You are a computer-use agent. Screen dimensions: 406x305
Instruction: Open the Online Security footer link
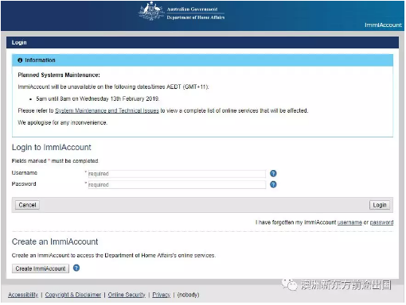click(127, 295)
